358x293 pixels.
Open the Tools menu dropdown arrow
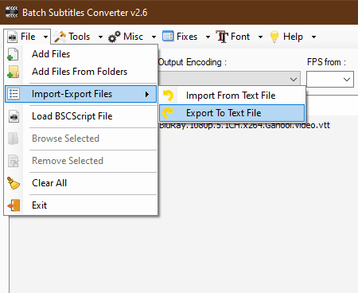coord(100,37)
